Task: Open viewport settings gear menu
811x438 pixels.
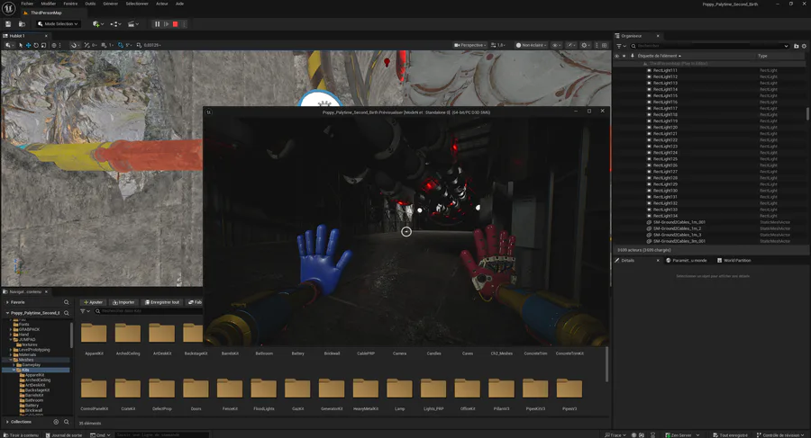Action: pos(586,46)
